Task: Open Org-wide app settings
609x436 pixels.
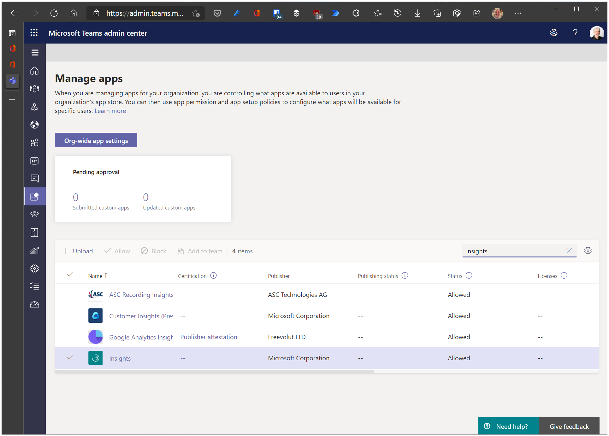Action: [96, 140]
